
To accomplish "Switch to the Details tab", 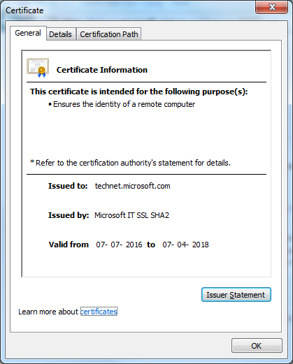I will [61, 34].
